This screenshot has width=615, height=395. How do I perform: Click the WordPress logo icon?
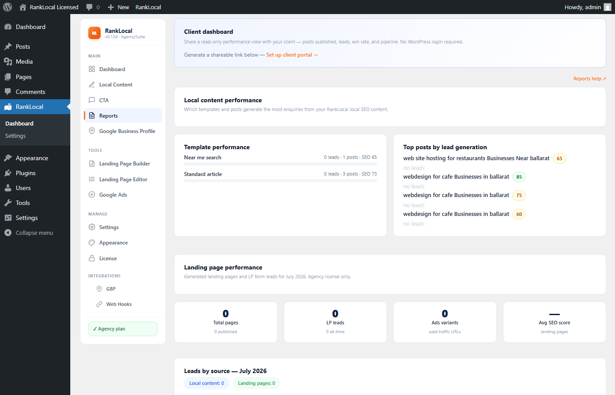[x=7, y=7]
